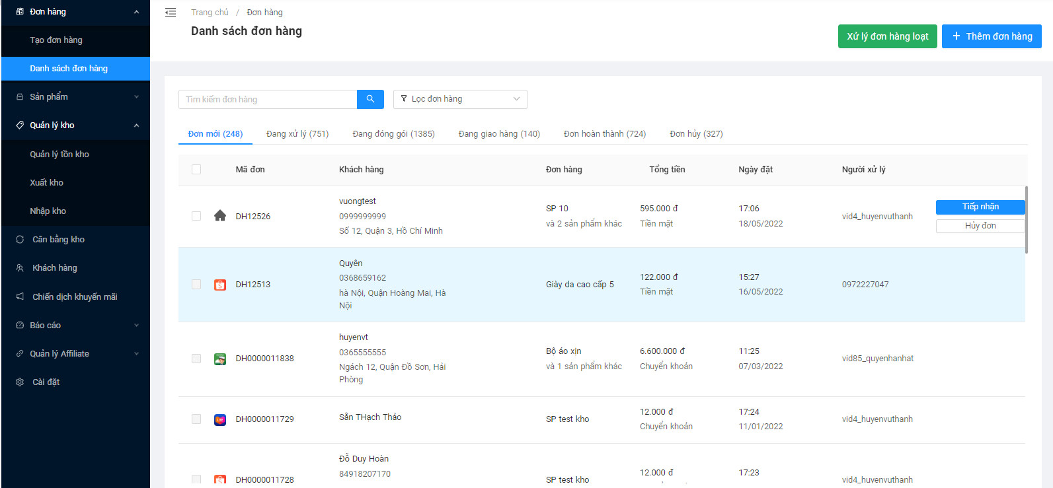
Task: Switch to the Đơn hoàn thành (724) tab
Action: tap(605, 134)
